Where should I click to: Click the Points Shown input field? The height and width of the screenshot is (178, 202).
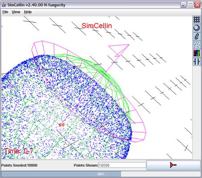coord(122,165)
